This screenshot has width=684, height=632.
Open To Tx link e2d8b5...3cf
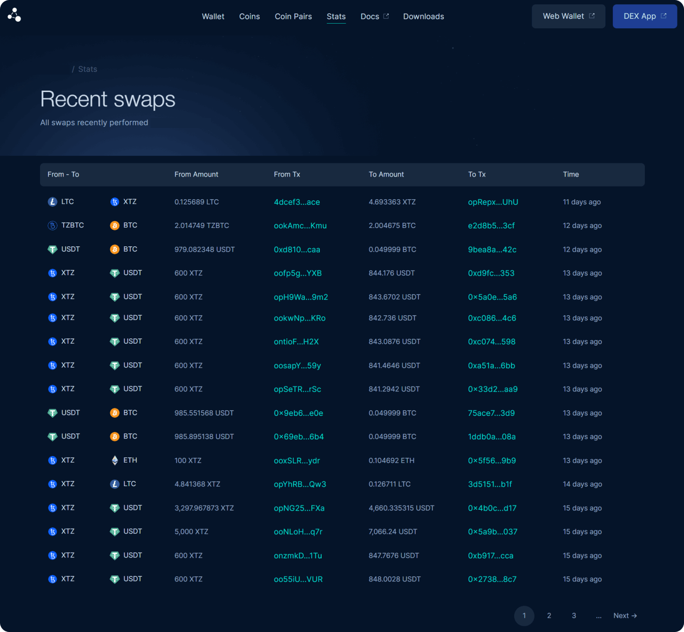pos(491,226)
